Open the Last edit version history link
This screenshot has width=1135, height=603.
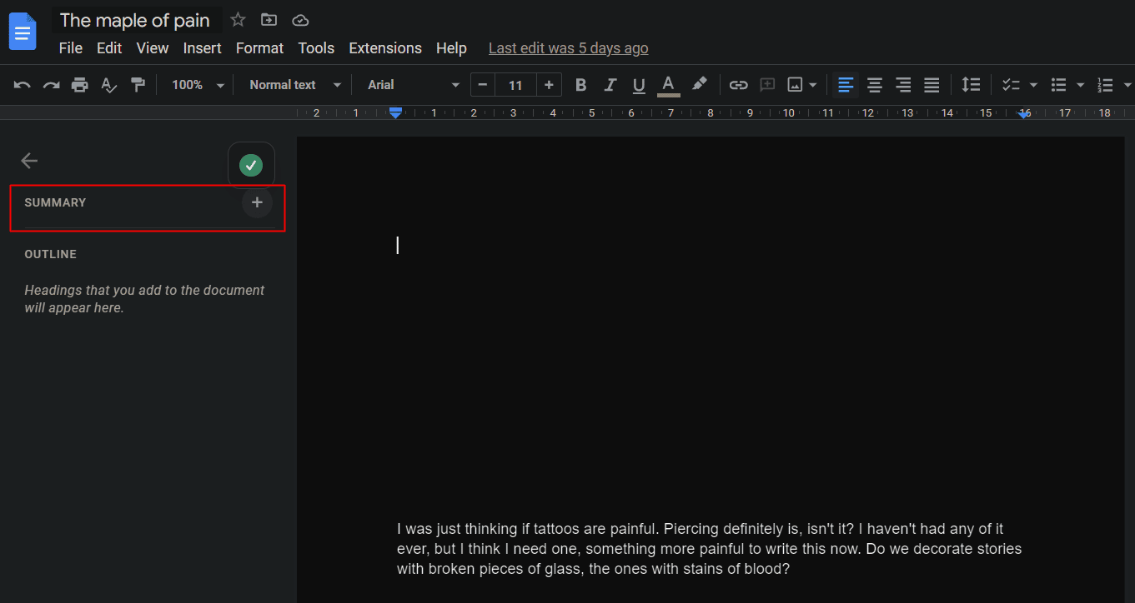pos(569,48)
